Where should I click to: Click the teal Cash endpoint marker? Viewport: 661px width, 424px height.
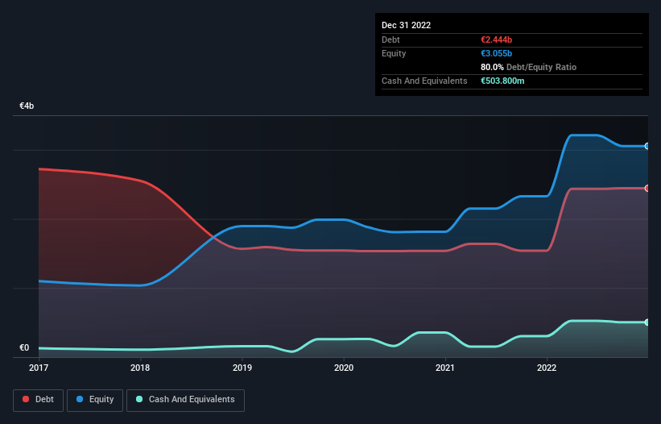(x=647, y=322)
